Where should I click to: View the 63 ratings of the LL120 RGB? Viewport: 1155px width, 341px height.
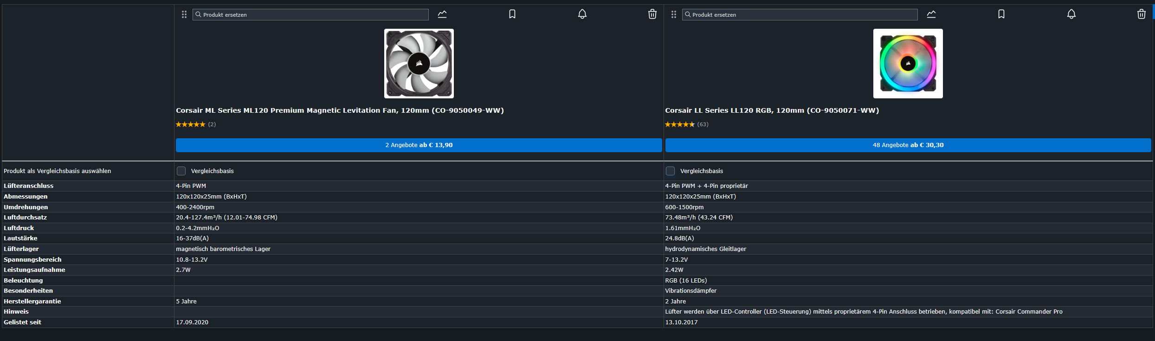687,124
